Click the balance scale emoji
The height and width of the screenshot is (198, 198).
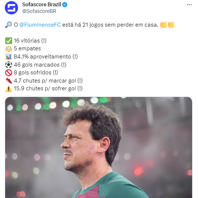click(8, 49)
